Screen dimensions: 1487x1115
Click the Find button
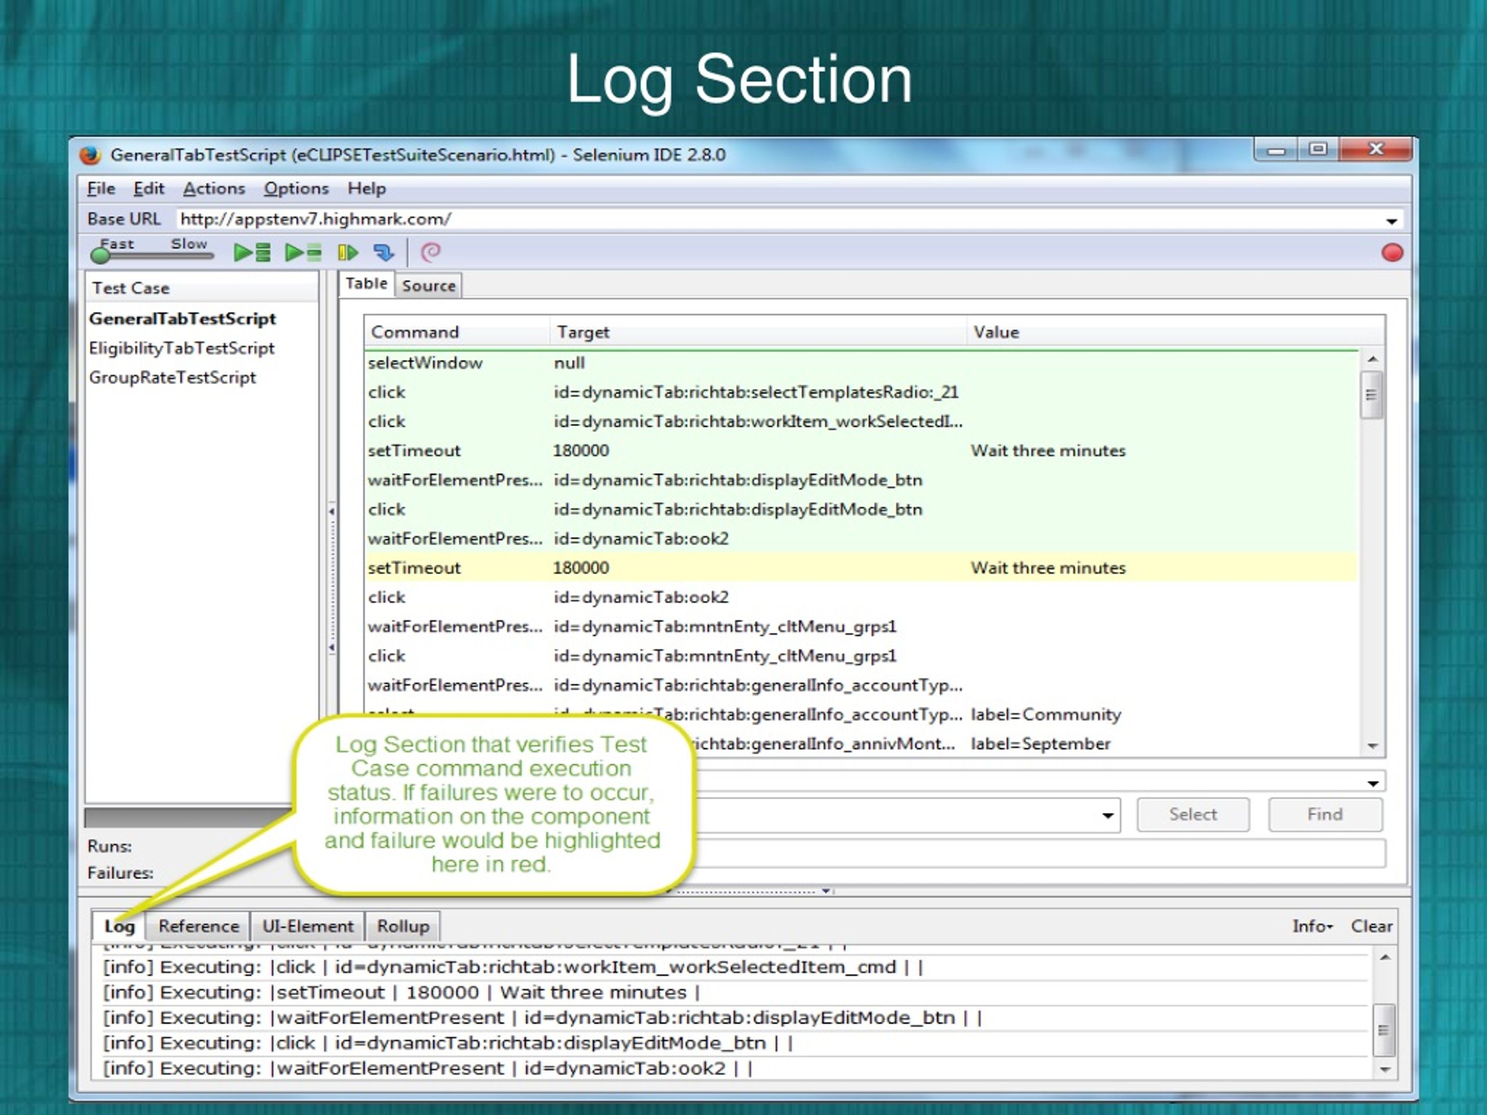[1325, 815]
